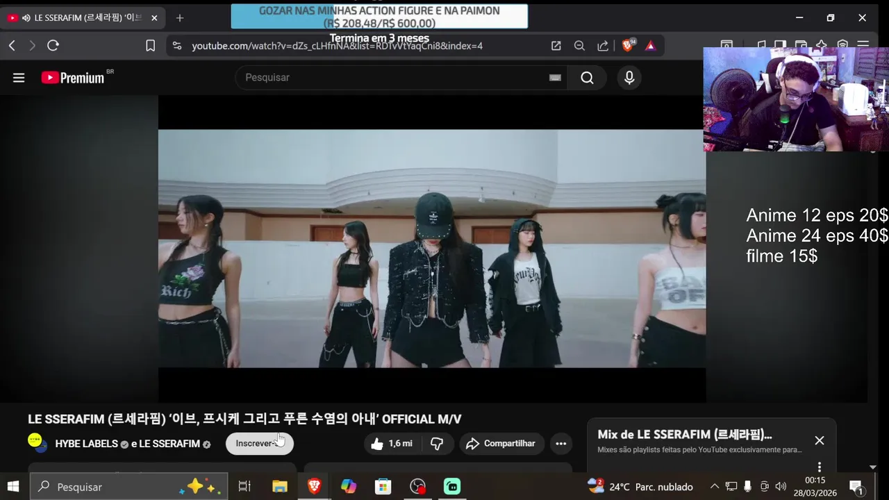
Task: Open a new browser tab
Action: 180,18
